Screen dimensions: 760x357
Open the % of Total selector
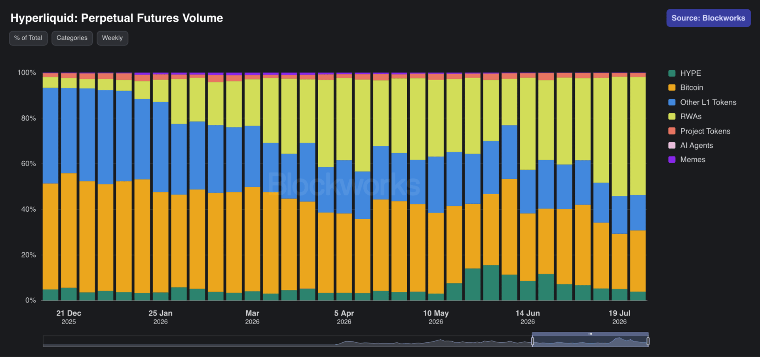(28, 38)
